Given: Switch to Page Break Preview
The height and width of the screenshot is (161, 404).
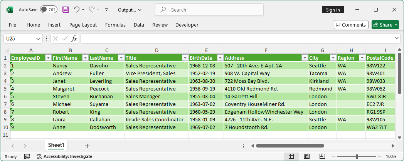Looking at the screenshot, I should tap(322, 156).
